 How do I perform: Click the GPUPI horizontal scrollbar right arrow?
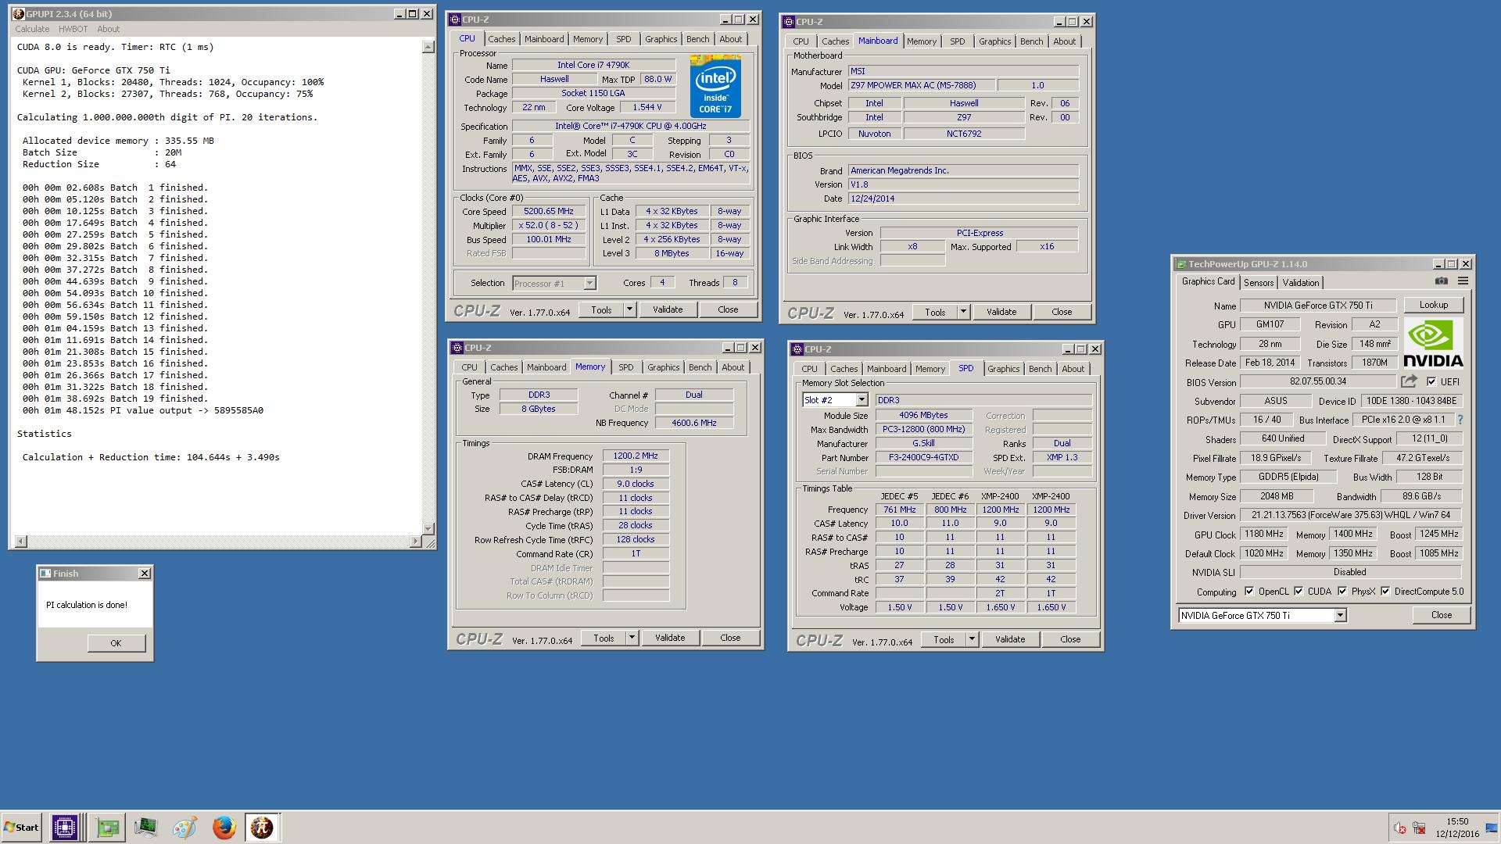tap(415, 541)
